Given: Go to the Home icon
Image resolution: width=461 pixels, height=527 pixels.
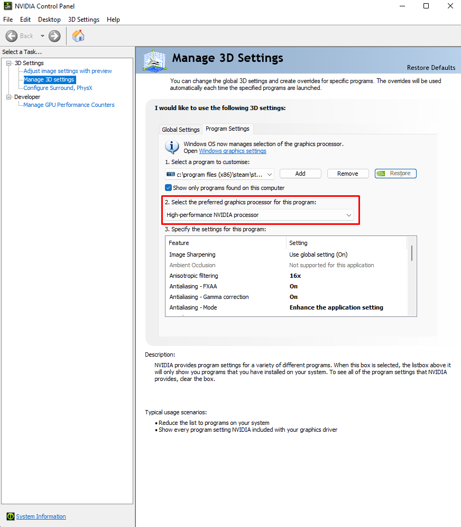Looking at the screenshot, I should (78, 36).
